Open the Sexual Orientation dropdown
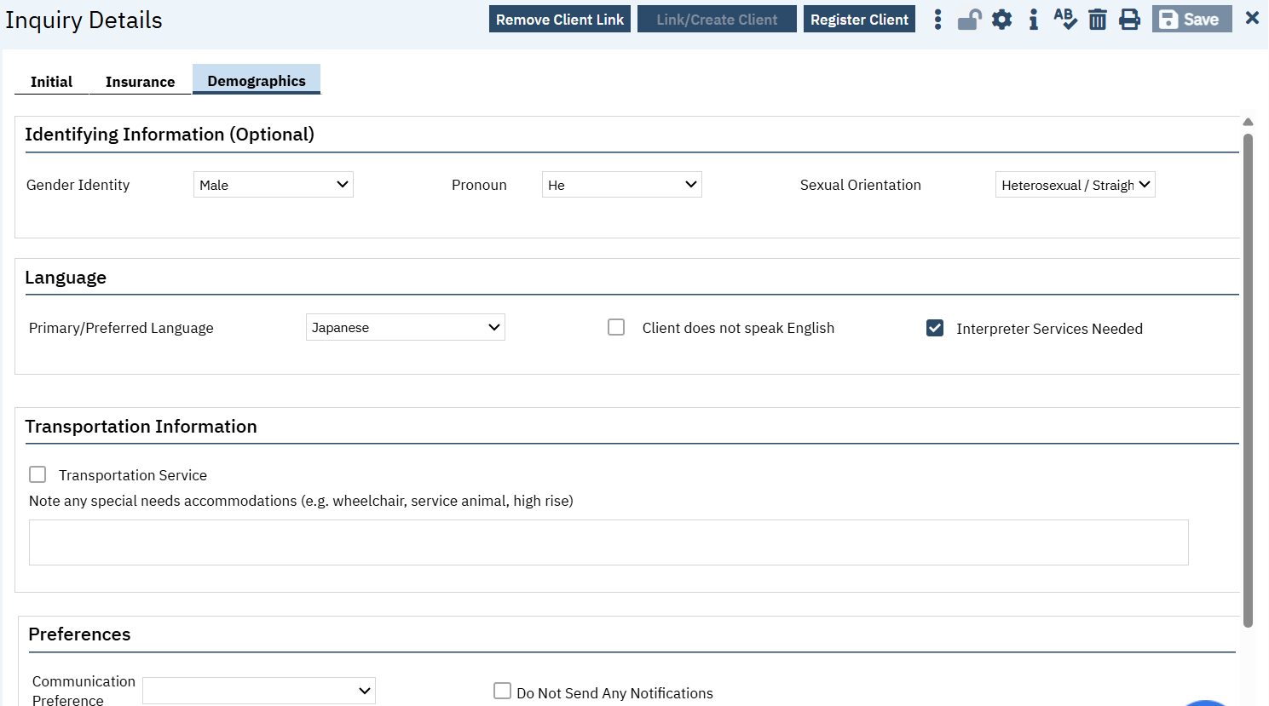Image resolution: width=1269 pixels, height=706 pixels. (x=1075, y=185)
